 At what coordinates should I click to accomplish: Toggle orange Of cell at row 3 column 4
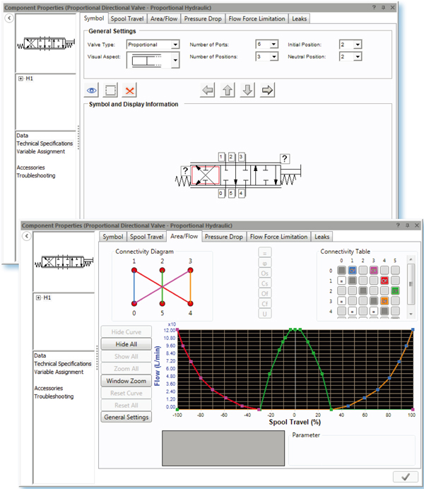pos(384,301)
